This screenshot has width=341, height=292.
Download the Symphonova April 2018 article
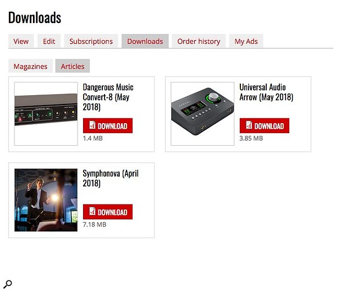[x=108, y=212]
